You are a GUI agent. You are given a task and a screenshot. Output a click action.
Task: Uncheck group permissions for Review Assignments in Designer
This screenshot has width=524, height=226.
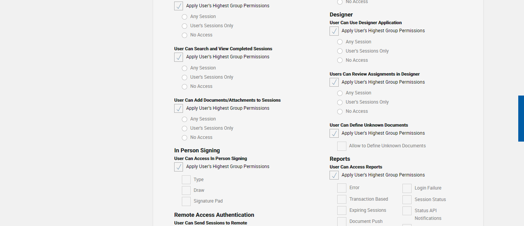coord(334,82)
